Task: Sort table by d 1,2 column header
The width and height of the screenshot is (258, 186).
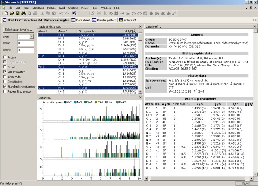Action: tap(132, 31)
